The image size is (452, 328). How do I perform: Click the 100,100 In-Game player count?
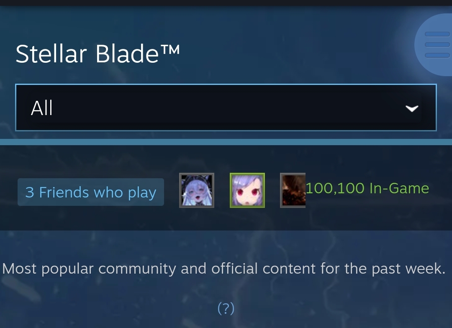coord(367,188)
